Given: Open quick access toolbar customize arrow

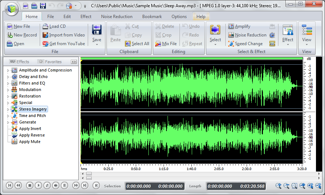Looking at the screenshot, I should point(85,6).
